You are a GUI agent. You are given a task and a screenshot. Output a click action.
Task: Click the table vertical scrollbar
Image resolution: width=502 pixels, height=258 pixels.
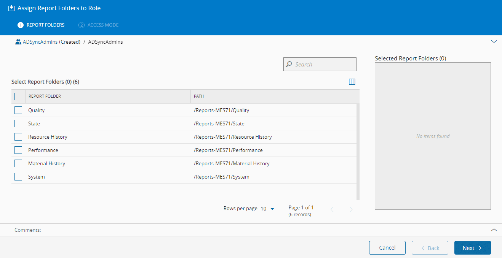coord(358,152)
